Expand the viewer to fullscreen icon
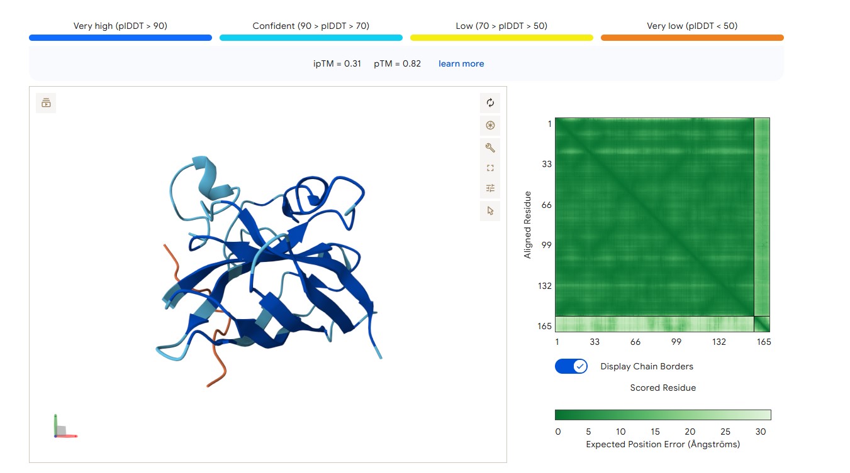The width and height of the screenshot is (850, 473). (490, 168)
